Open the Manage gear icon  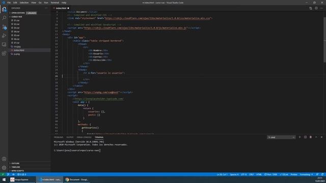[x=4, y=168]
